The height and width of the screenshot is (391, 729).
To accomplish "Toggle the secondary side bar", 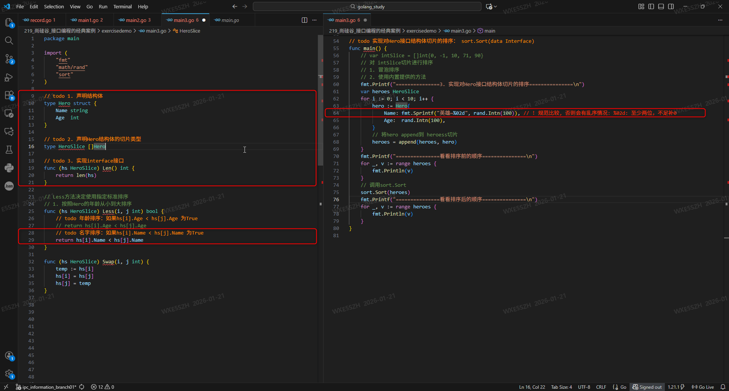I will click(671, 6).
